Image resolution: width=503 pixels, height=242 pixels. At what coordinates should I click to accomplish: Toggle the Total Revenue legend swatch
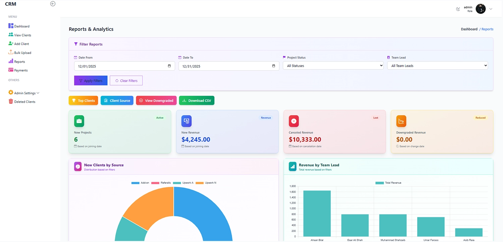[380, 183]
